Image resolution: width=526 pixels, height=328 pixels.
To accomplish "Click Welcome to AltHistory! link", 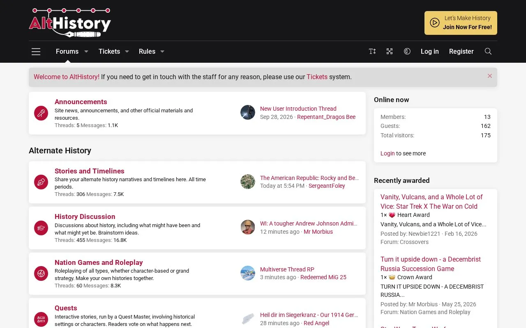I will click(67, 77).
